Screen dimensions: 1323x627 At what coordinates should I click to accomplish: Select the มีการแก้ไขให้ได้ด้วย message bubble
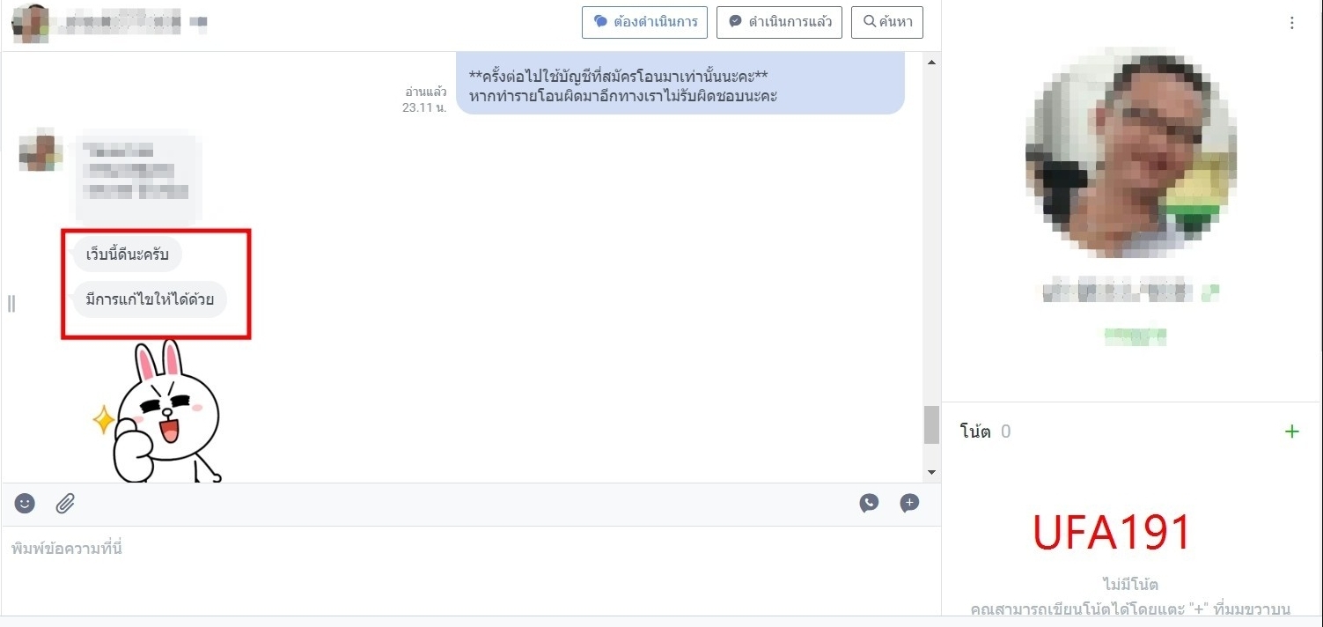[149, 299]
